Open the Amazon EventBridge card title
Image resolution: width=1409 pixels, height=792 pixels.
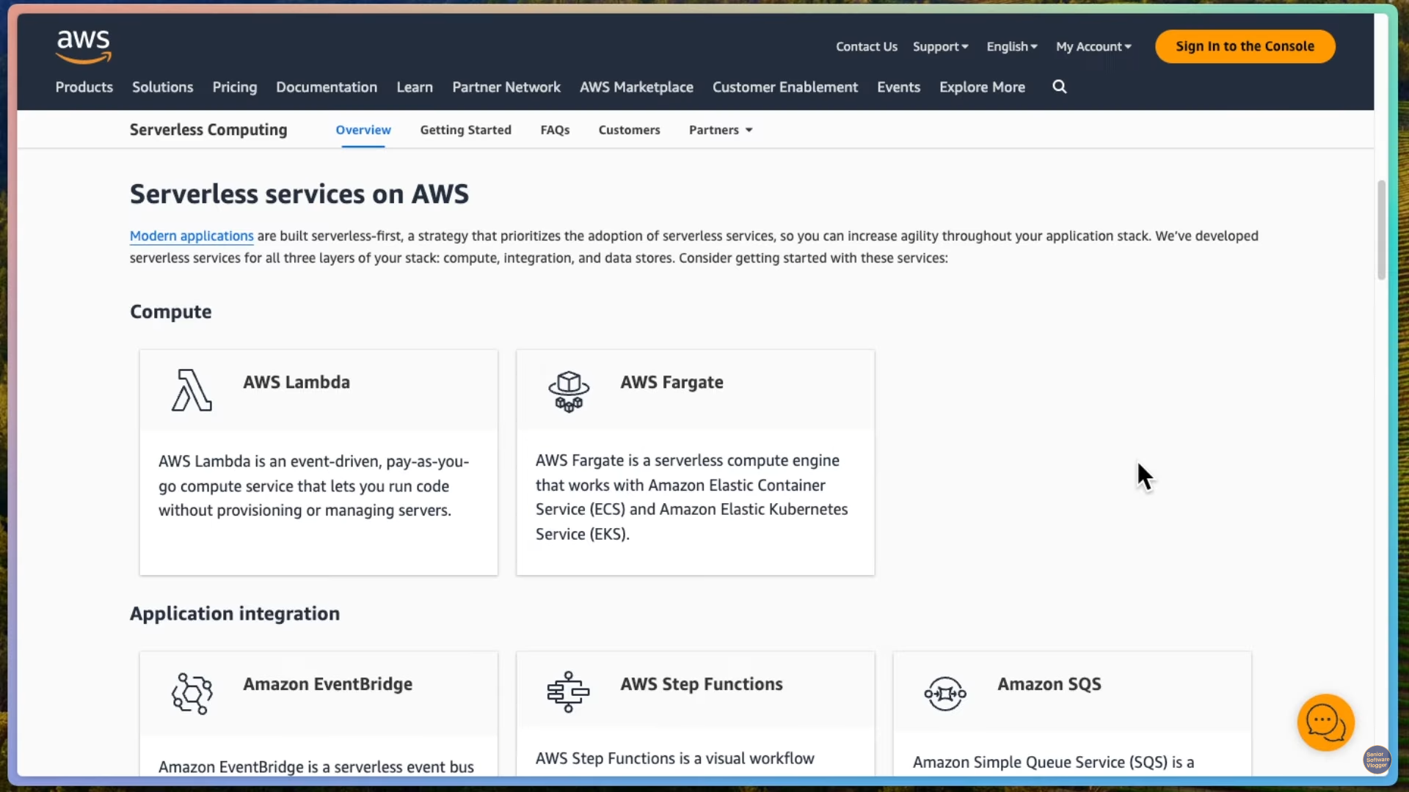coord(327,684)
